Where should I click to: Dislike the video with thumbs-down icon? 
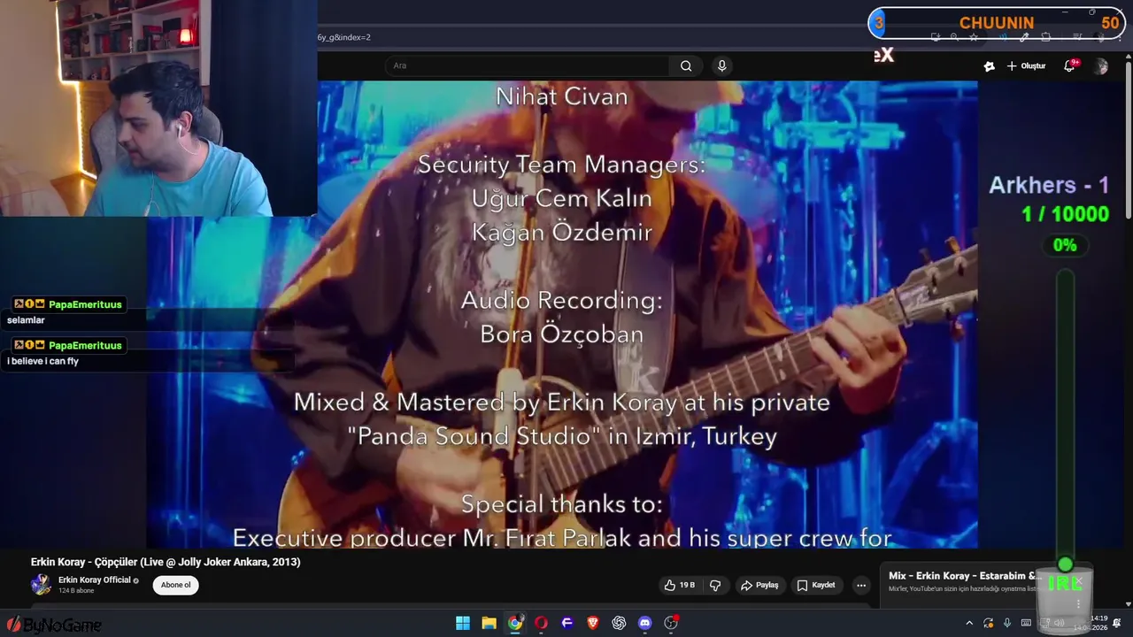point(715,585)
